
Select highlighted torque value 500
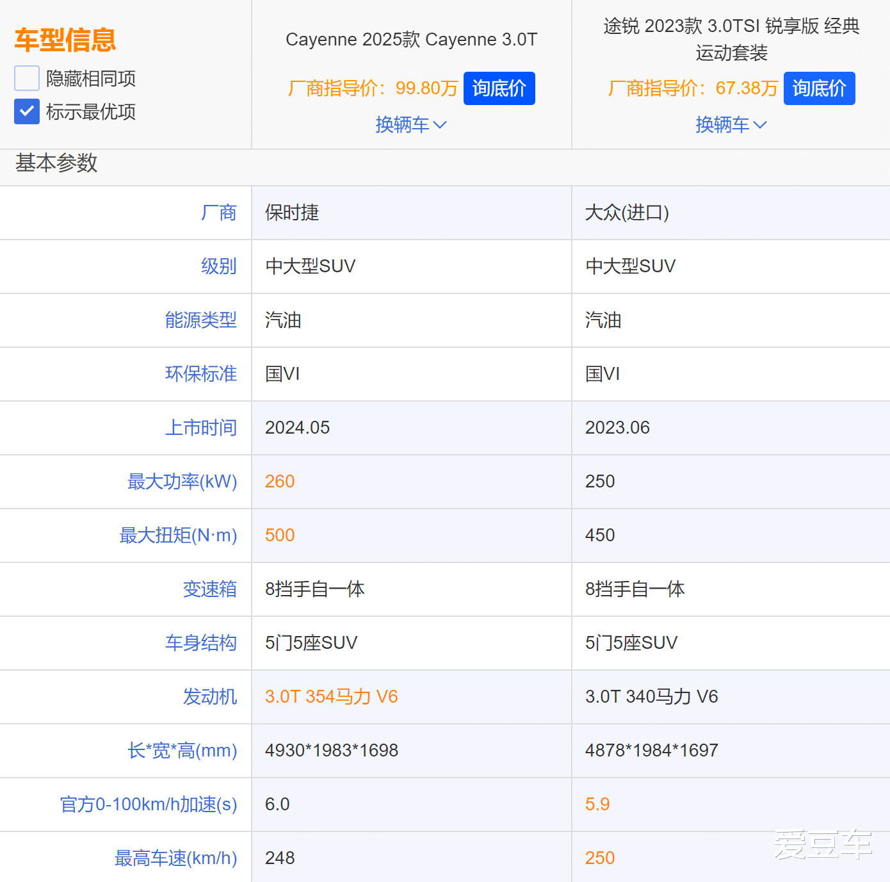[x=280, y=535]
